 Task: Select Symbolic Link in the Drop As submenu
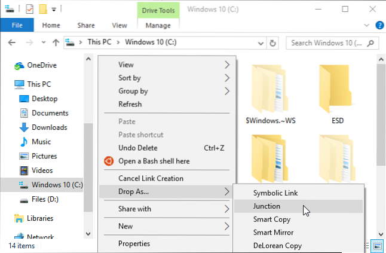pos(298,193)
